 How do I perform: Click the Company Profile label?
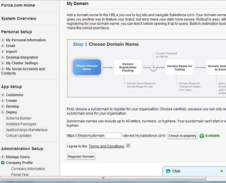19,163
